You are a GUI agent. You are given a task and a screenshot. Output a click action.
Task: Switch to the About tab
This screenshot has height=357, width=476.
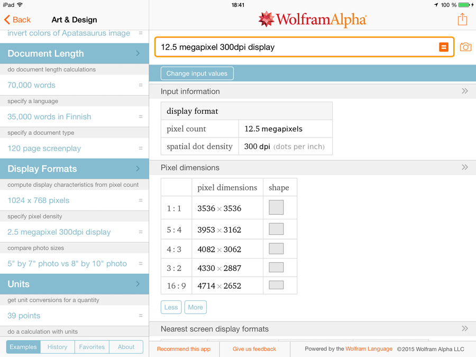coord(126,346)
